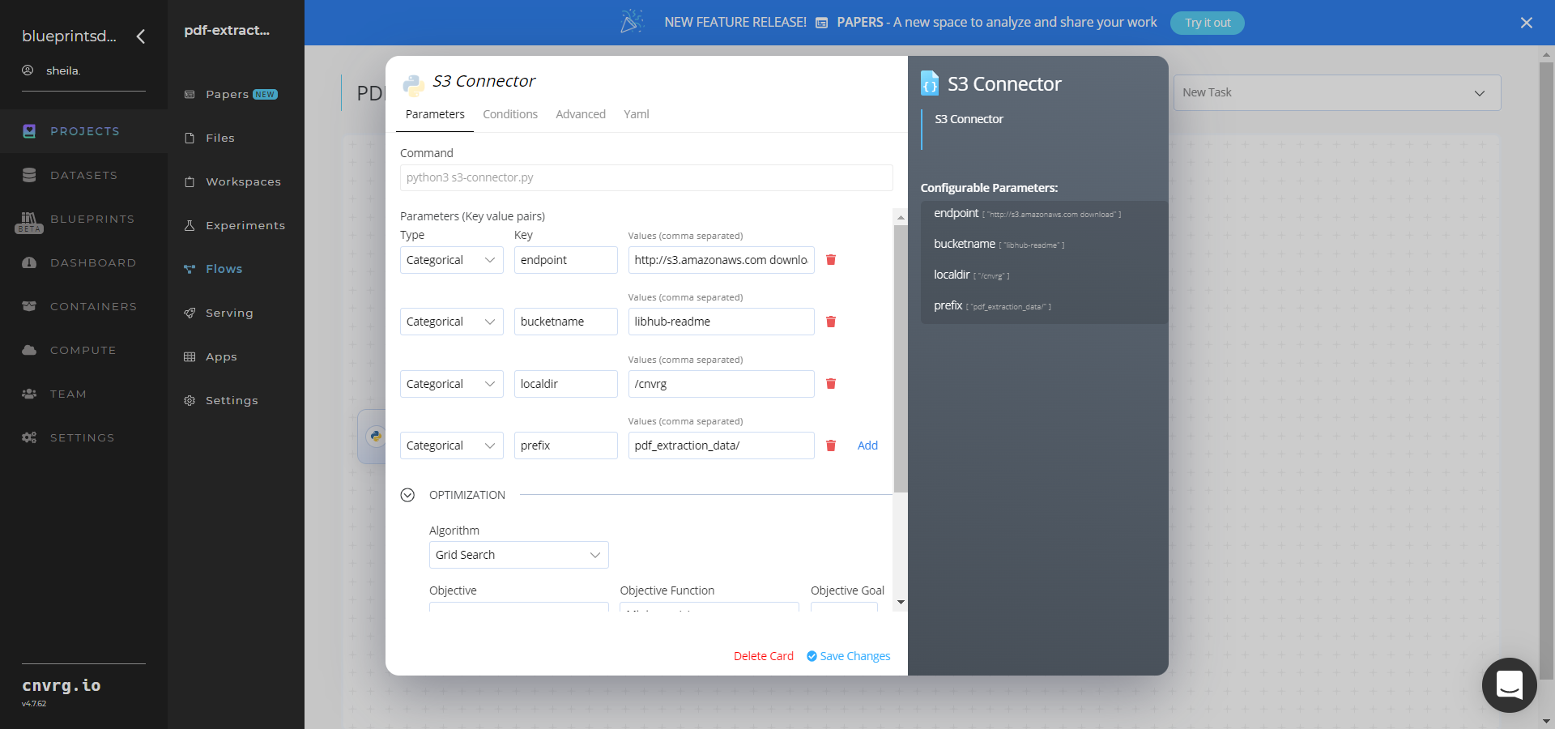Collapse the Optimization section
The image size is (1555, 729).
pos(407,495)
